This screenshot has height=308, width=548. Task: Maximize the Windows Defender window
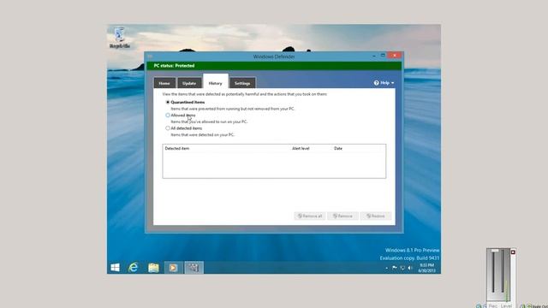point(383,56)
